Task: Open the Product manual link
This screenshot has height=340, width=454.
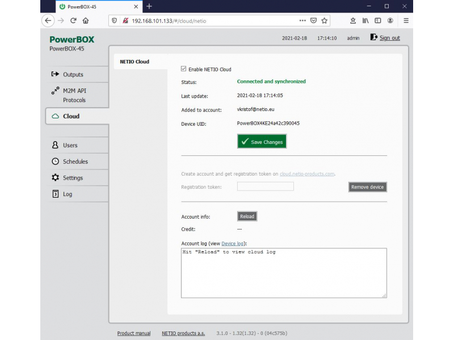Action: point(134,333)
